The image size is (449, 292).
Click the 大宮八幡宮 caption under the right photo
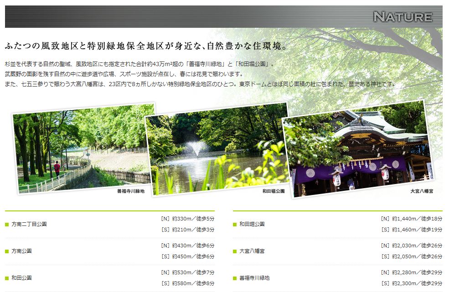pos(421,191)
